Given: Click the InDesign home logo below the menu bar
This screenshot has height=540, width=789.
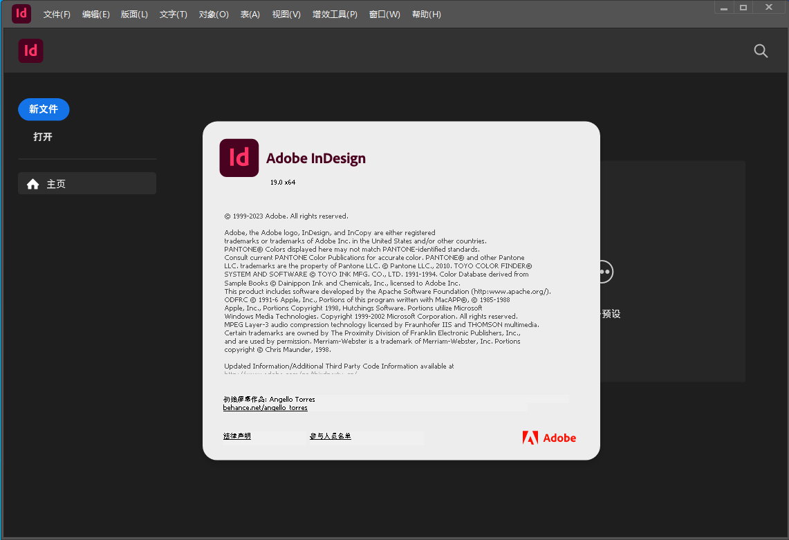Looking at the screenshot, I should coord(30,51).
